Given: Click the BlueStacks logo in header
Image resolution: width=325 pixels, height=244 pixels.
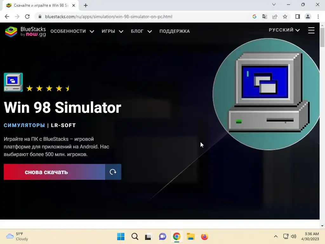Looking at the screenshot, I should click(25, 31).
